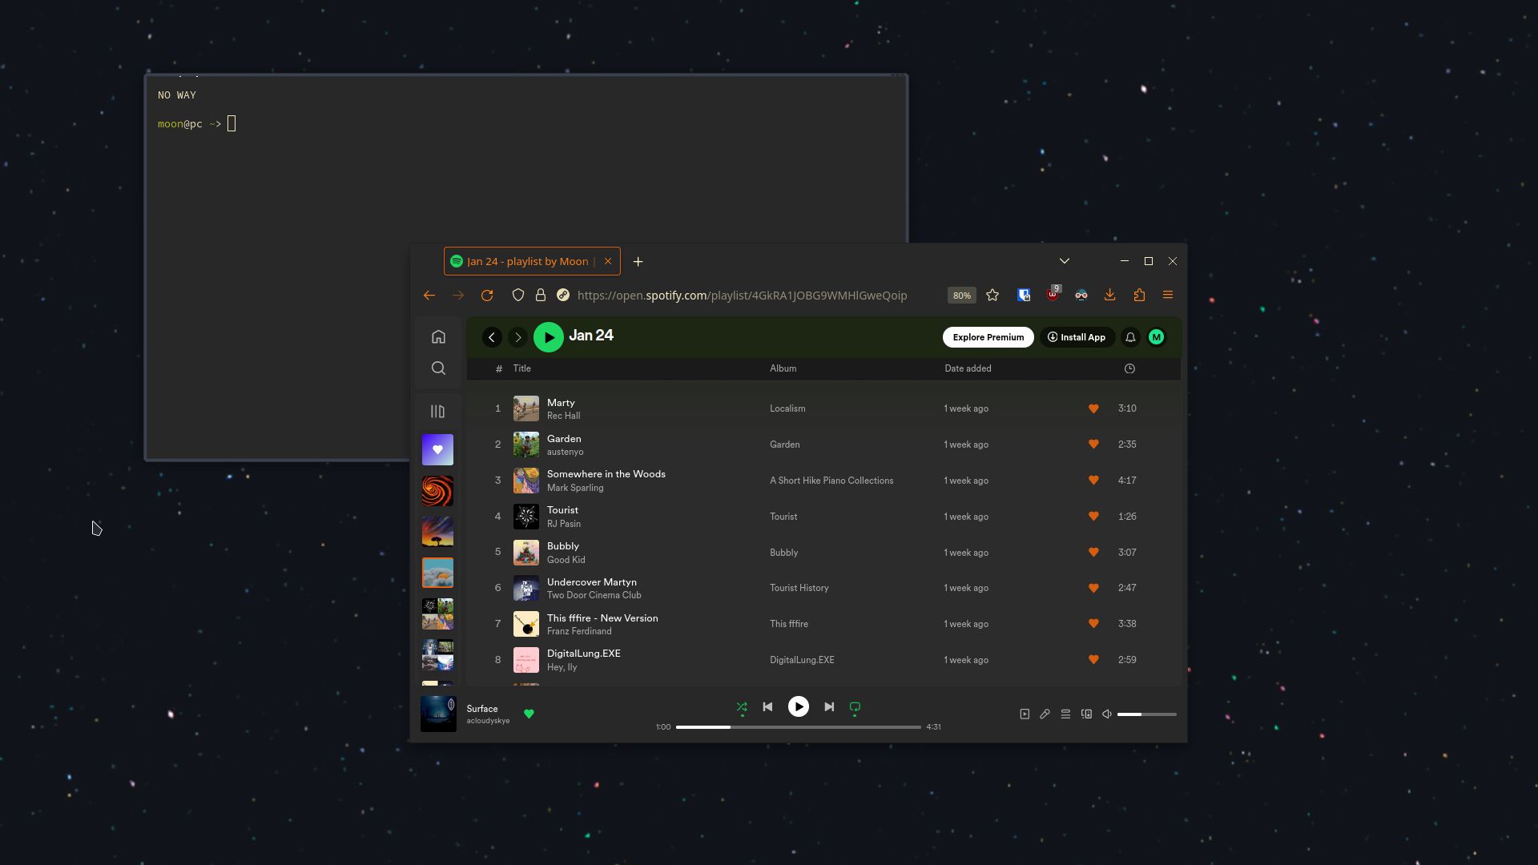Click the terminal prompt in background window
The image size is (1538, 865).
[x=196, y=124]
